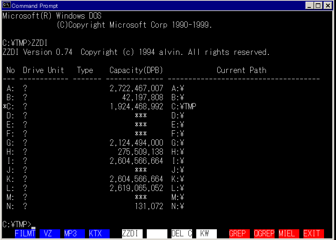Viewport: 336px width, 240px height.
Task: Click the ZZDI function key label
Action: point(132,233)
